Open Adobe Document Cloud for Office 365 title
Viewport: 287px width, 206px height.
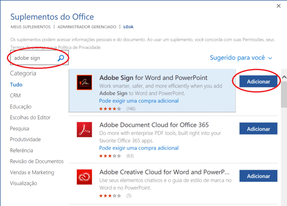(x=154, y=125)
